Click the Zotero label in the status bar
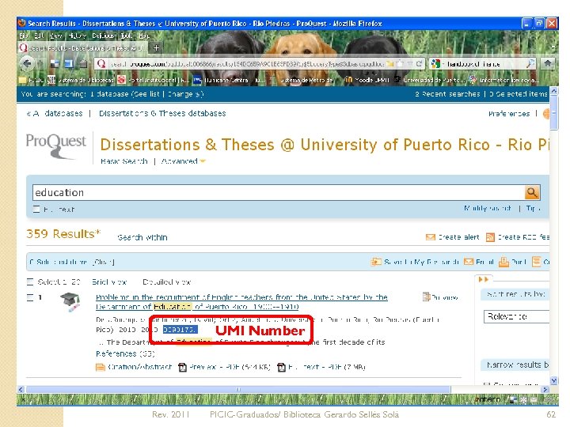The image size is (570, 427). tap(488, 399)
